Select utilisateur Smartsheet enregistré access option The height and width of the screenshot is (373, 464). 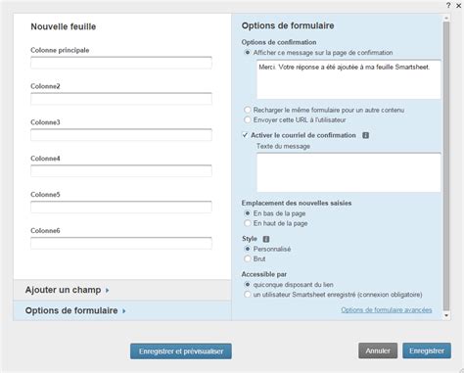pos(248,295)
